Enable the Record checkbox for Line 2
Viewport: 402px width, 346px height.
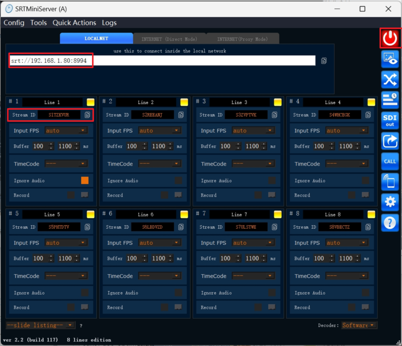tap(164, 195)
